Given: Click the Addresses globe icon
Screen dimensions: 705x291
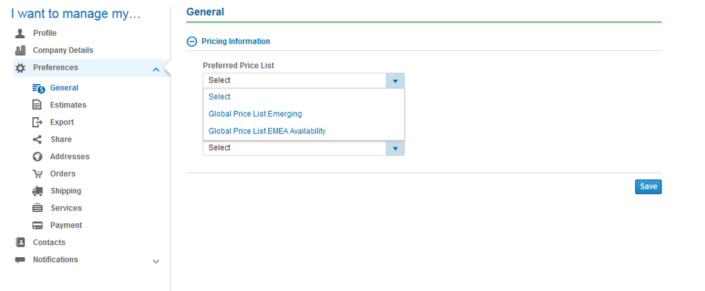Looking at the screenshot, I should click(37, 157).
